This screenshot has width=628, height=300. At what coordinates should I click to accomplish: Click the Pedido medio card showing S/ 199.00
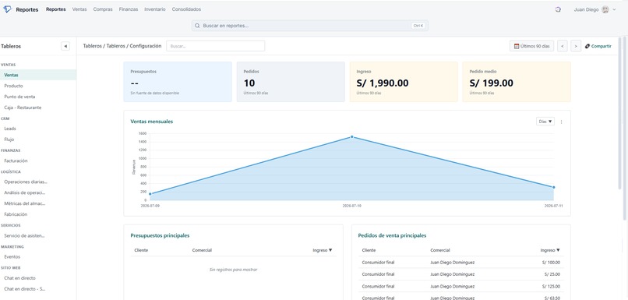[517, 82]
